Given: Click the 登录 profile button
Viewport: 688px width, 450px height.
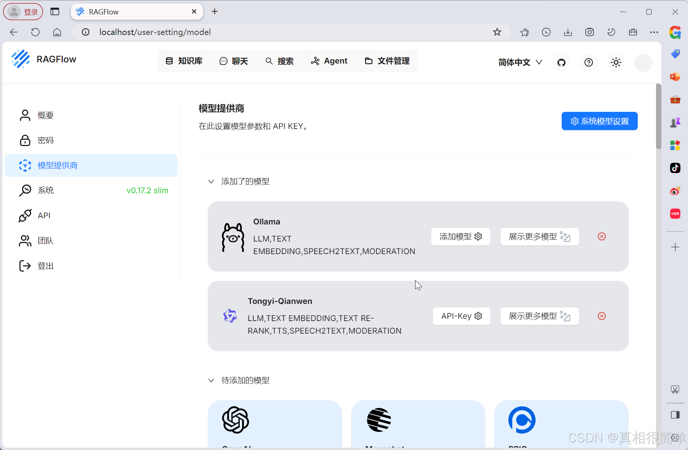Looking at the screenshot, I should click(23, 12).
